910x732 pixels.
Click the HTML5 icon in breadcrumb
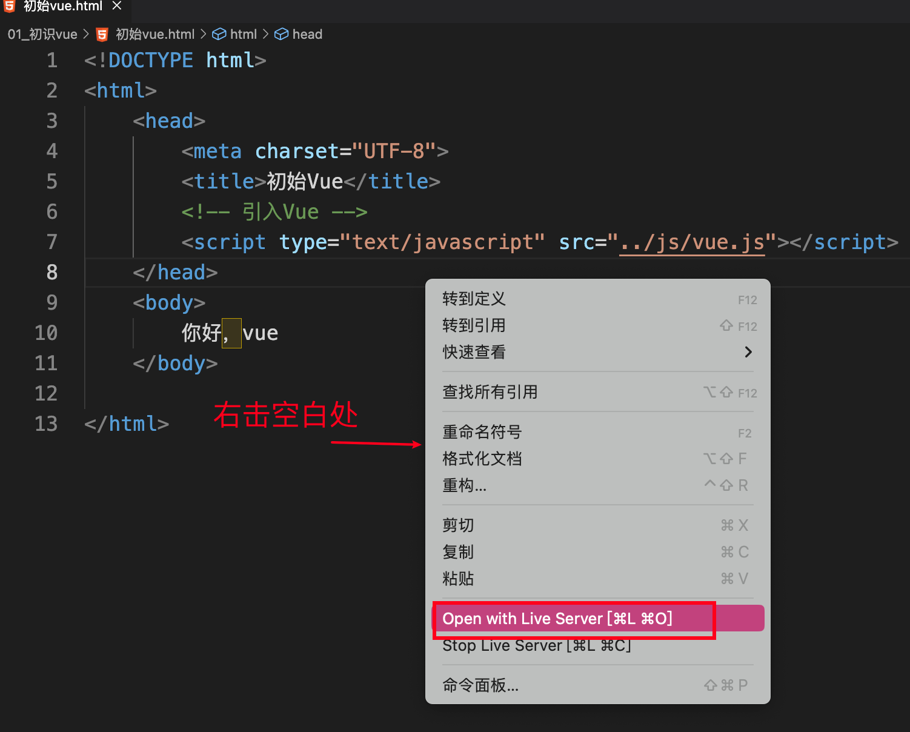[102, 35]
